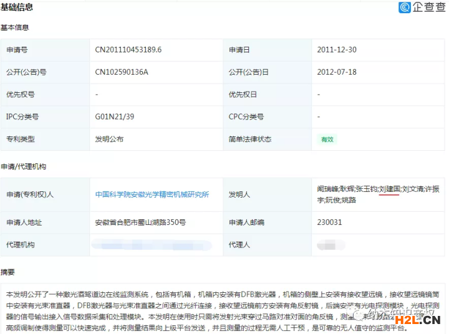The width and height of the screenshot is (449, 334).
Task: Click publication number CN102590136A
Action: pos(122,72)
